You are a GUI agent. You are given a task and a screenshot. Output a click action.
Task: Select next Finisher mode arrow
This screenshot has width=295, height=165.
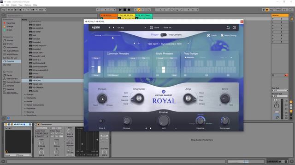click(150, 128)
